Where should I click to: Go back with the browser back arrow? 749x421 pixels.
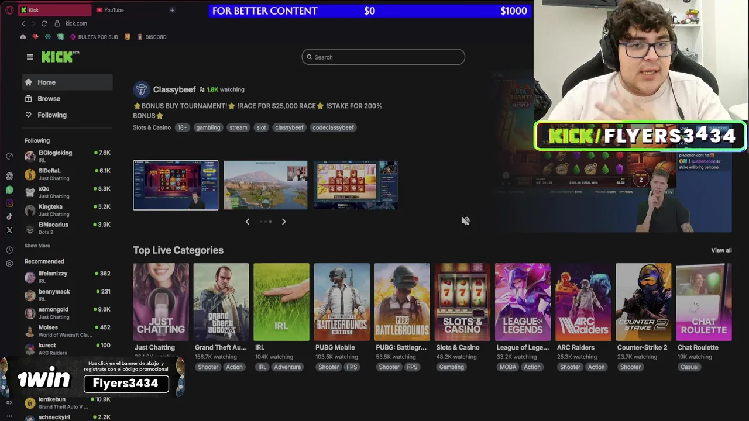23,23
